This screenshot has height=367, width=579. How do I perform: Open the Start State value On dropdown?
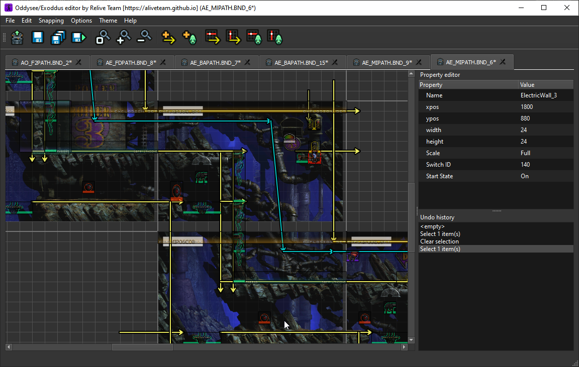tap(546, 176)
